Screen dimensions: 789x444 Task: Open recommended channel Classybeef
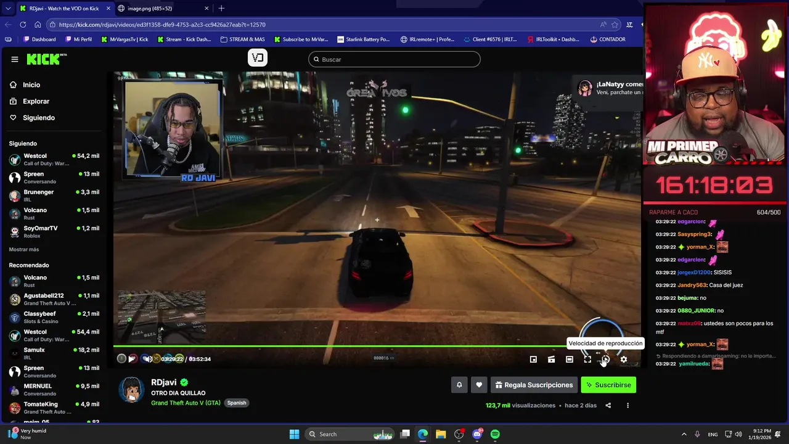point(54,317)
